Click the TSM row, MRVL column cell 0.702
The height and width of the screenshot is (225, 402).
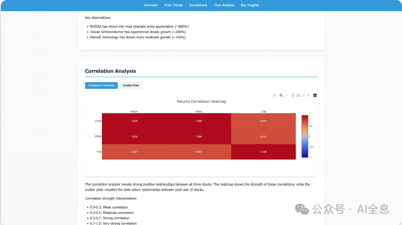click(199, 152)
